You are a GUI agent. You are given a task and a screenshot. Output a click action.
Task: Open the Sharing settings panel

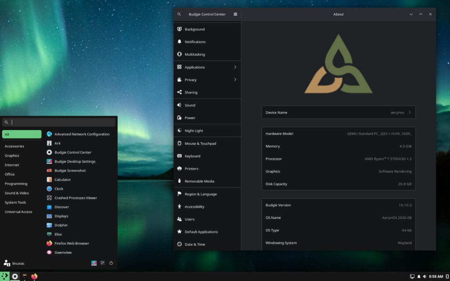tap(207, 92)
